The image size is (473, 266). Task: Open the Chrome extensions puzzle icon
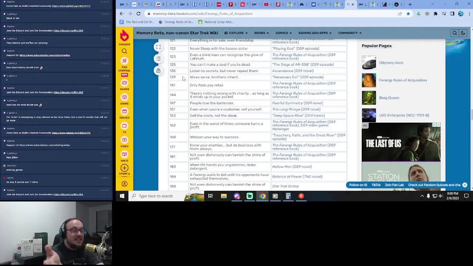[435, 14]
